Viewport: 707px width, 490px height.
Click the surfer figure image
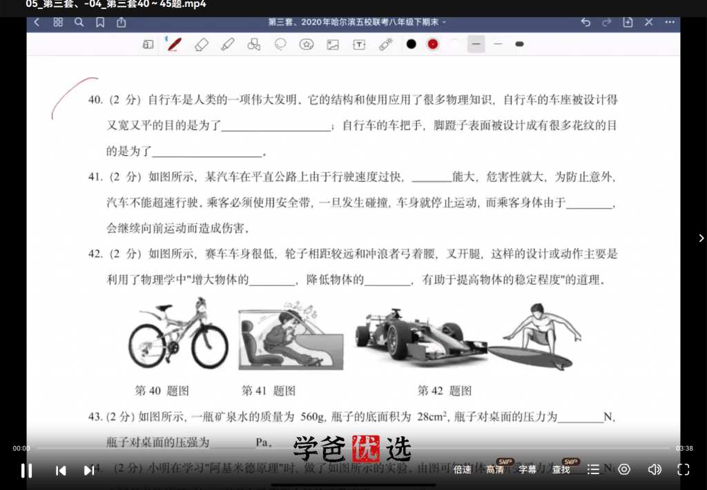click(536, 336)
